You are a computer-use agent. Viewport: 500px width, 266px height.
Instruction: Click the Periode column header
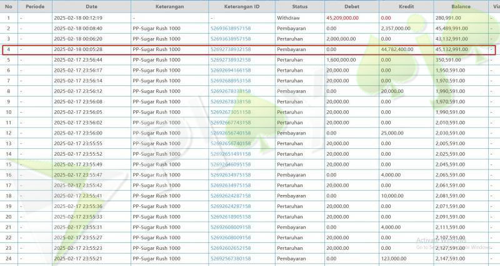(x=35, y=6)
